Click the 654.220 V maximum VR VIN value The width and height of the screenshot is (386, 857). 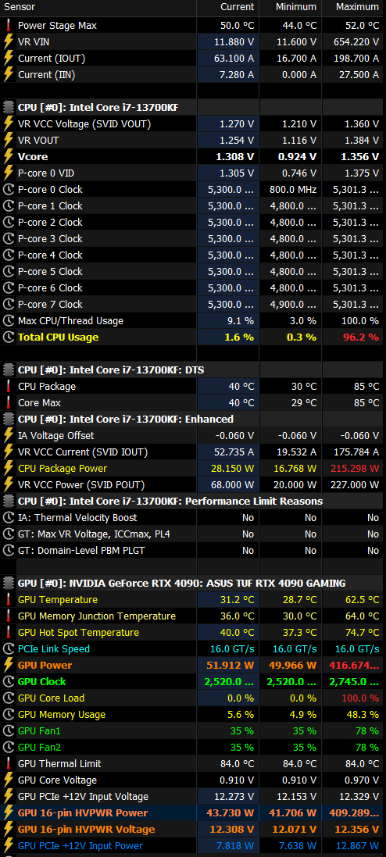point(356,41)
